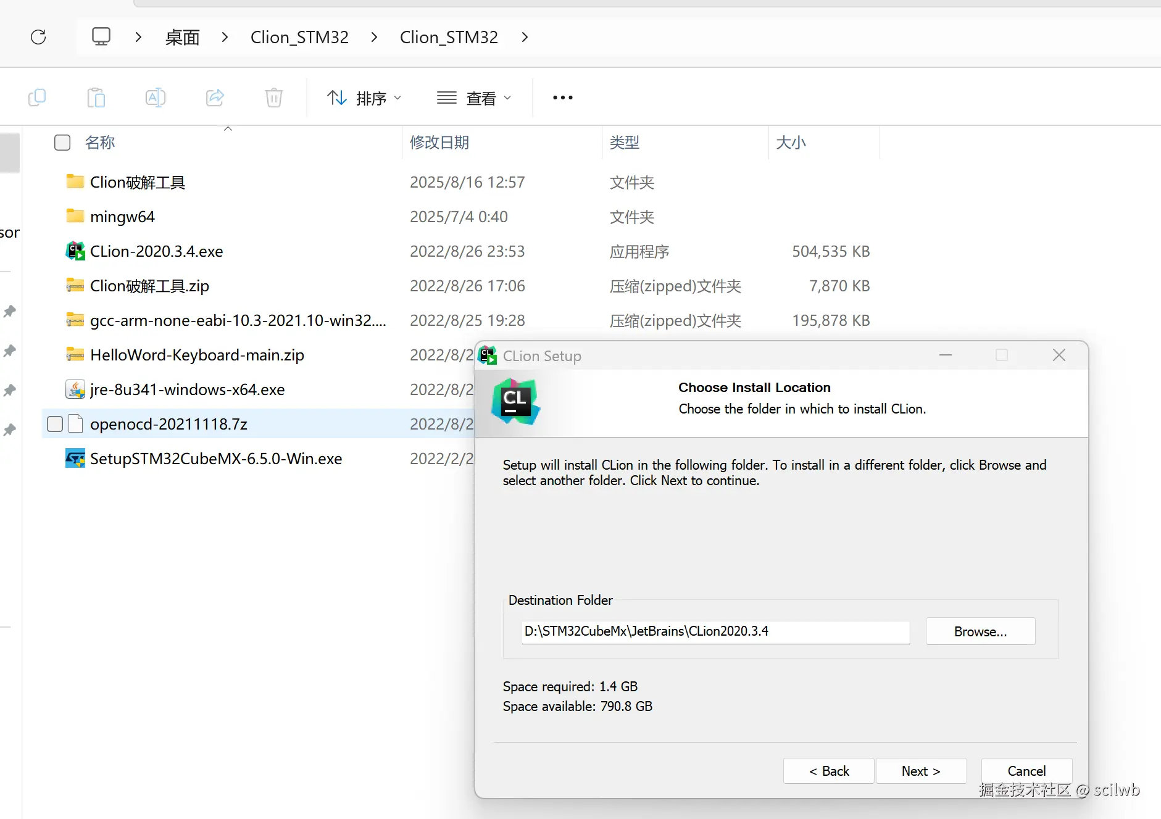Click Browse... in CLion Setup
The height and width of the screenshot is (819, 1161).
[980, 631]
